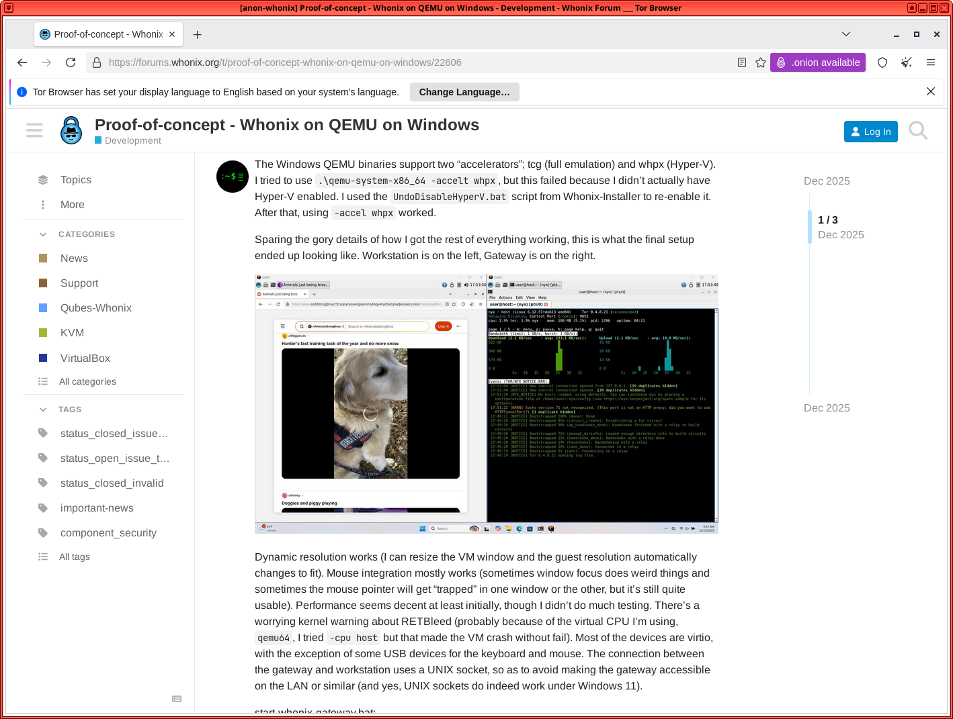Viewport: 953px width, 719px height.
Task: Open the forum search magnifier icon
Action: (x=918, y=130)
